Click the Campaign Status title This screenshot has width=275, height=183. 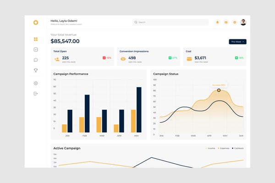(x=166, y=74)
